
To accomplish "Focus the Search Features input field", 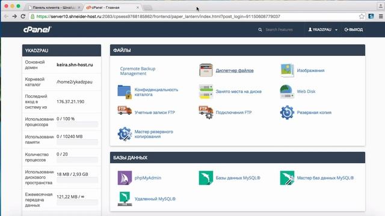I will click(x=279, y=29).
